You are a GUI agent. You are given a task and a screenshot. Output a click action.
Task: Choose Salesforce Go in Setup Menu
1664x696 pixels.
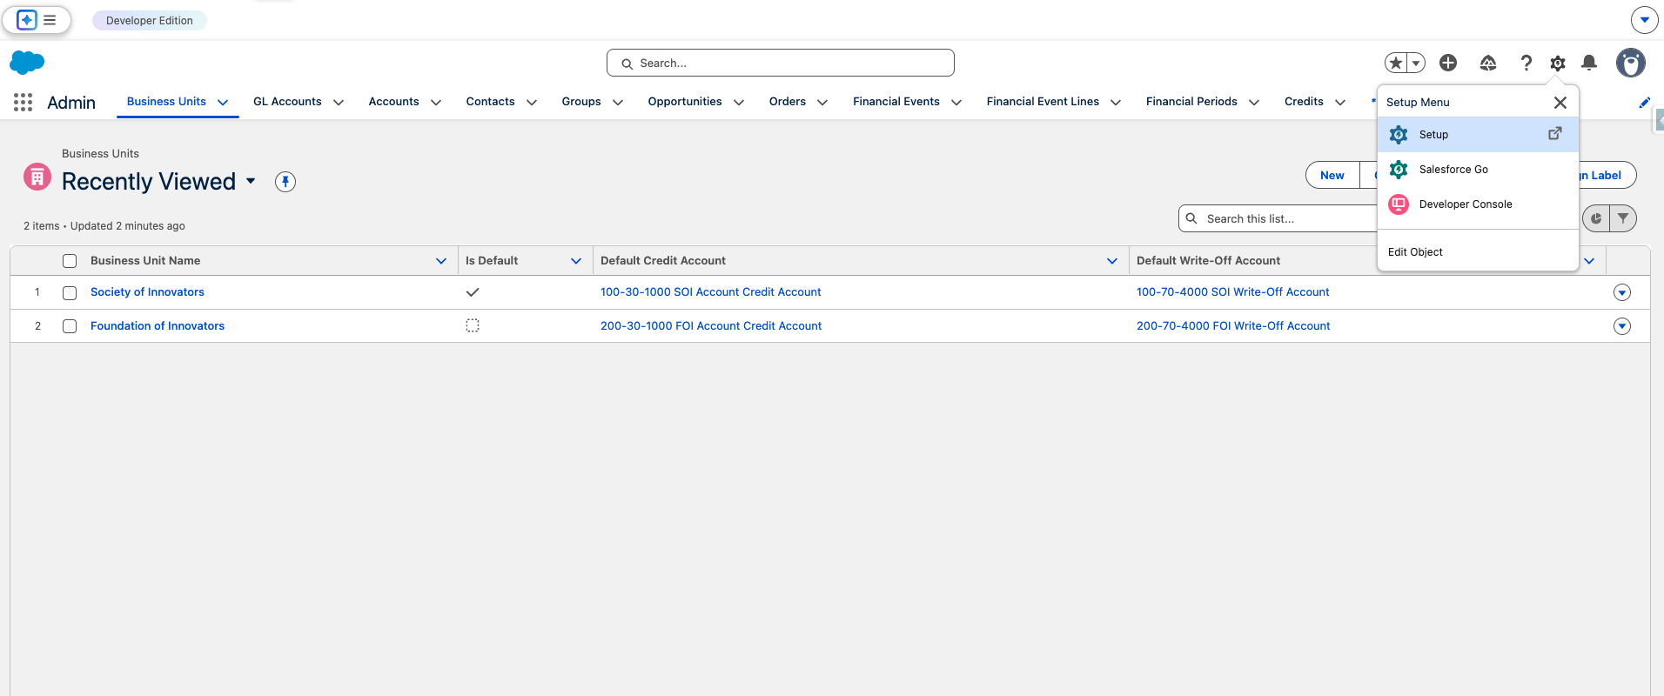coord(1478,170)
